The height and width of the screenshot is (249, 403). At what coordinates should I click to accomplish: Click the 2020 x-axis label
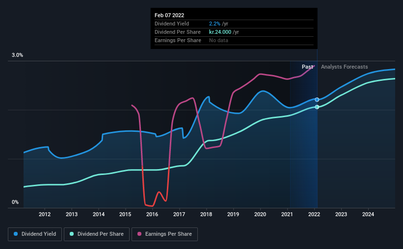coord(260,214)
